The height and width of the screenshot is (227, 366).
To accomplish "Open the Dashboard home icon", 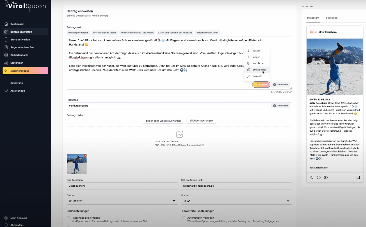I will coord(6,24).
